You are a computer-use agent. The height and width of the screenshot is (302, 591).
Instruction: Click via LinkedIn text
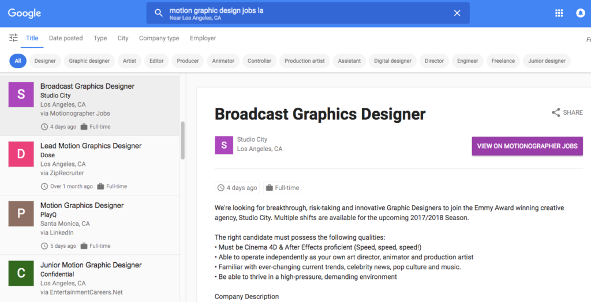[x=57, y=232]
